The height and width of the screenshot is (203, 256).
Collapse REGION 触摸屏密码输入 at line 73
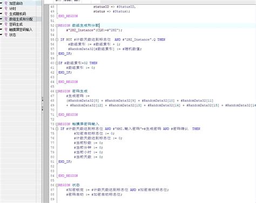coord(57,124)
